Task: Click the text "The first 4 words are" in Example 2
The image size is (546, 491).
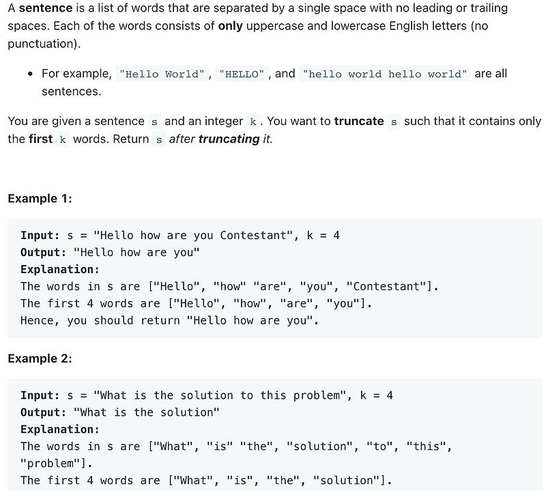Action: (90, 481)
